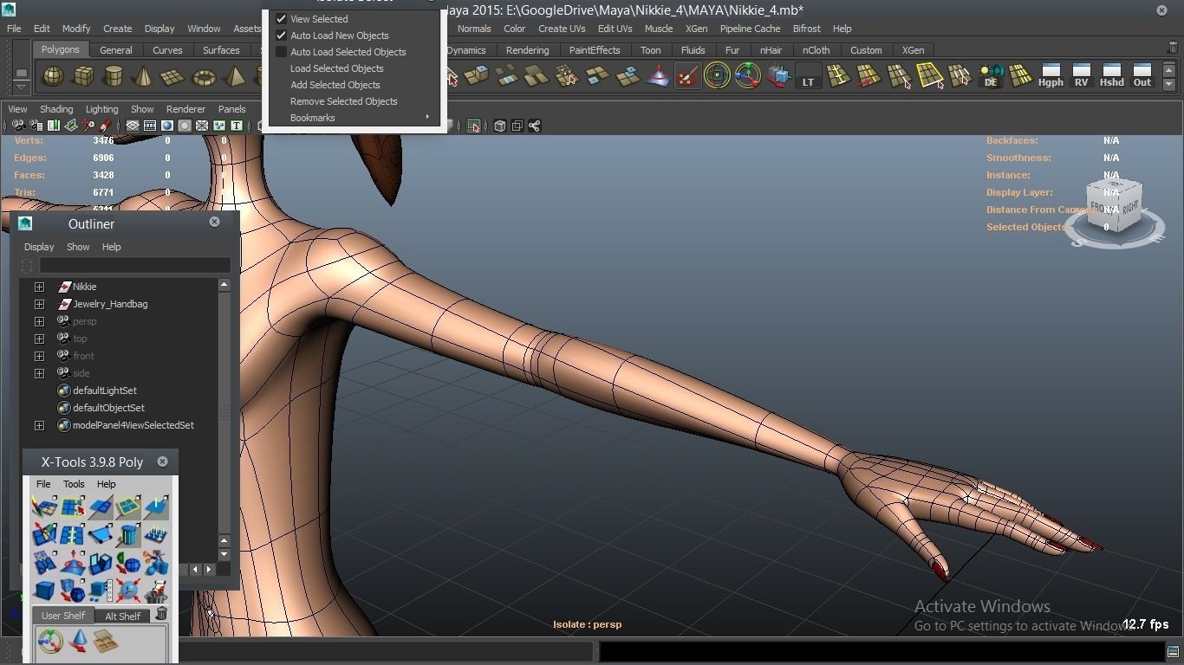Viewport: 1184px width, 665px height.
Task: Click the rotate gizmo User Shelf icon
Action: pyautogui.click(x=50, y=642)
